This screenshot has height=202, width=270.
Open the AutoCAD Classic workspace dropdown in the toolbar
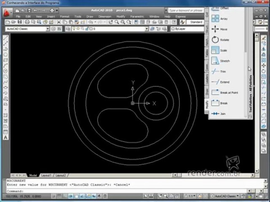click(48, 29)
